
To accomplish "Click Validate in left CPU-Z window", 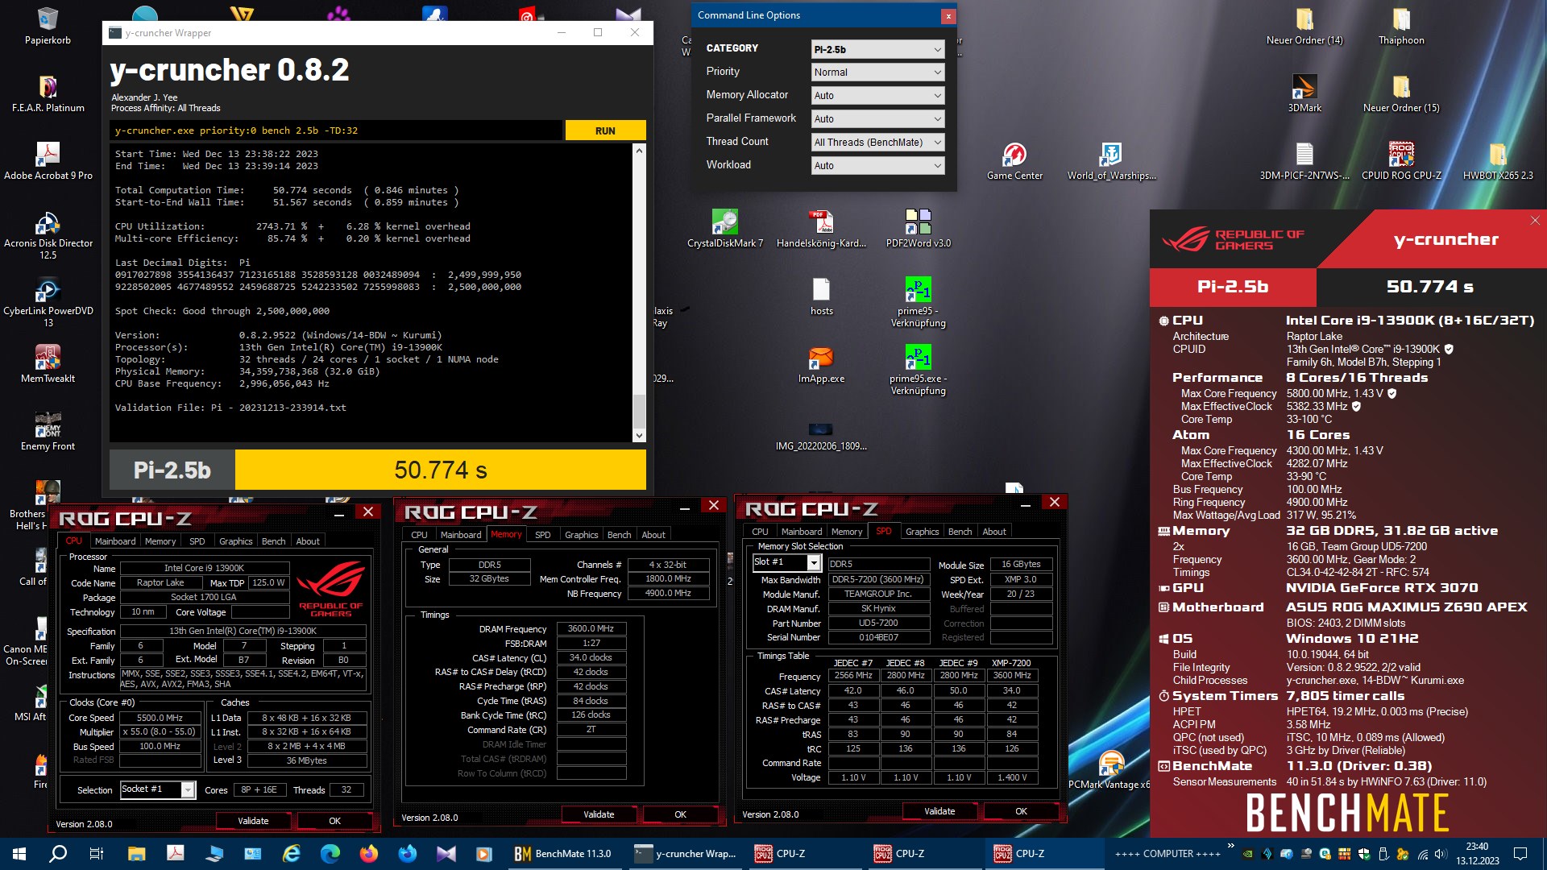I will coord(253,821).
